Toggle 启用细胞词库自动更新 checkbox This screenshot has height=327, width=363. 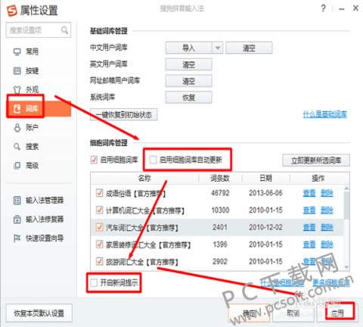(x=153, y=160)
